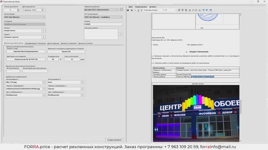Image resolution: width=268 pixels, height=150 pixels.
Task: Open the Редактировать menu
Action: tap(141, 7)
